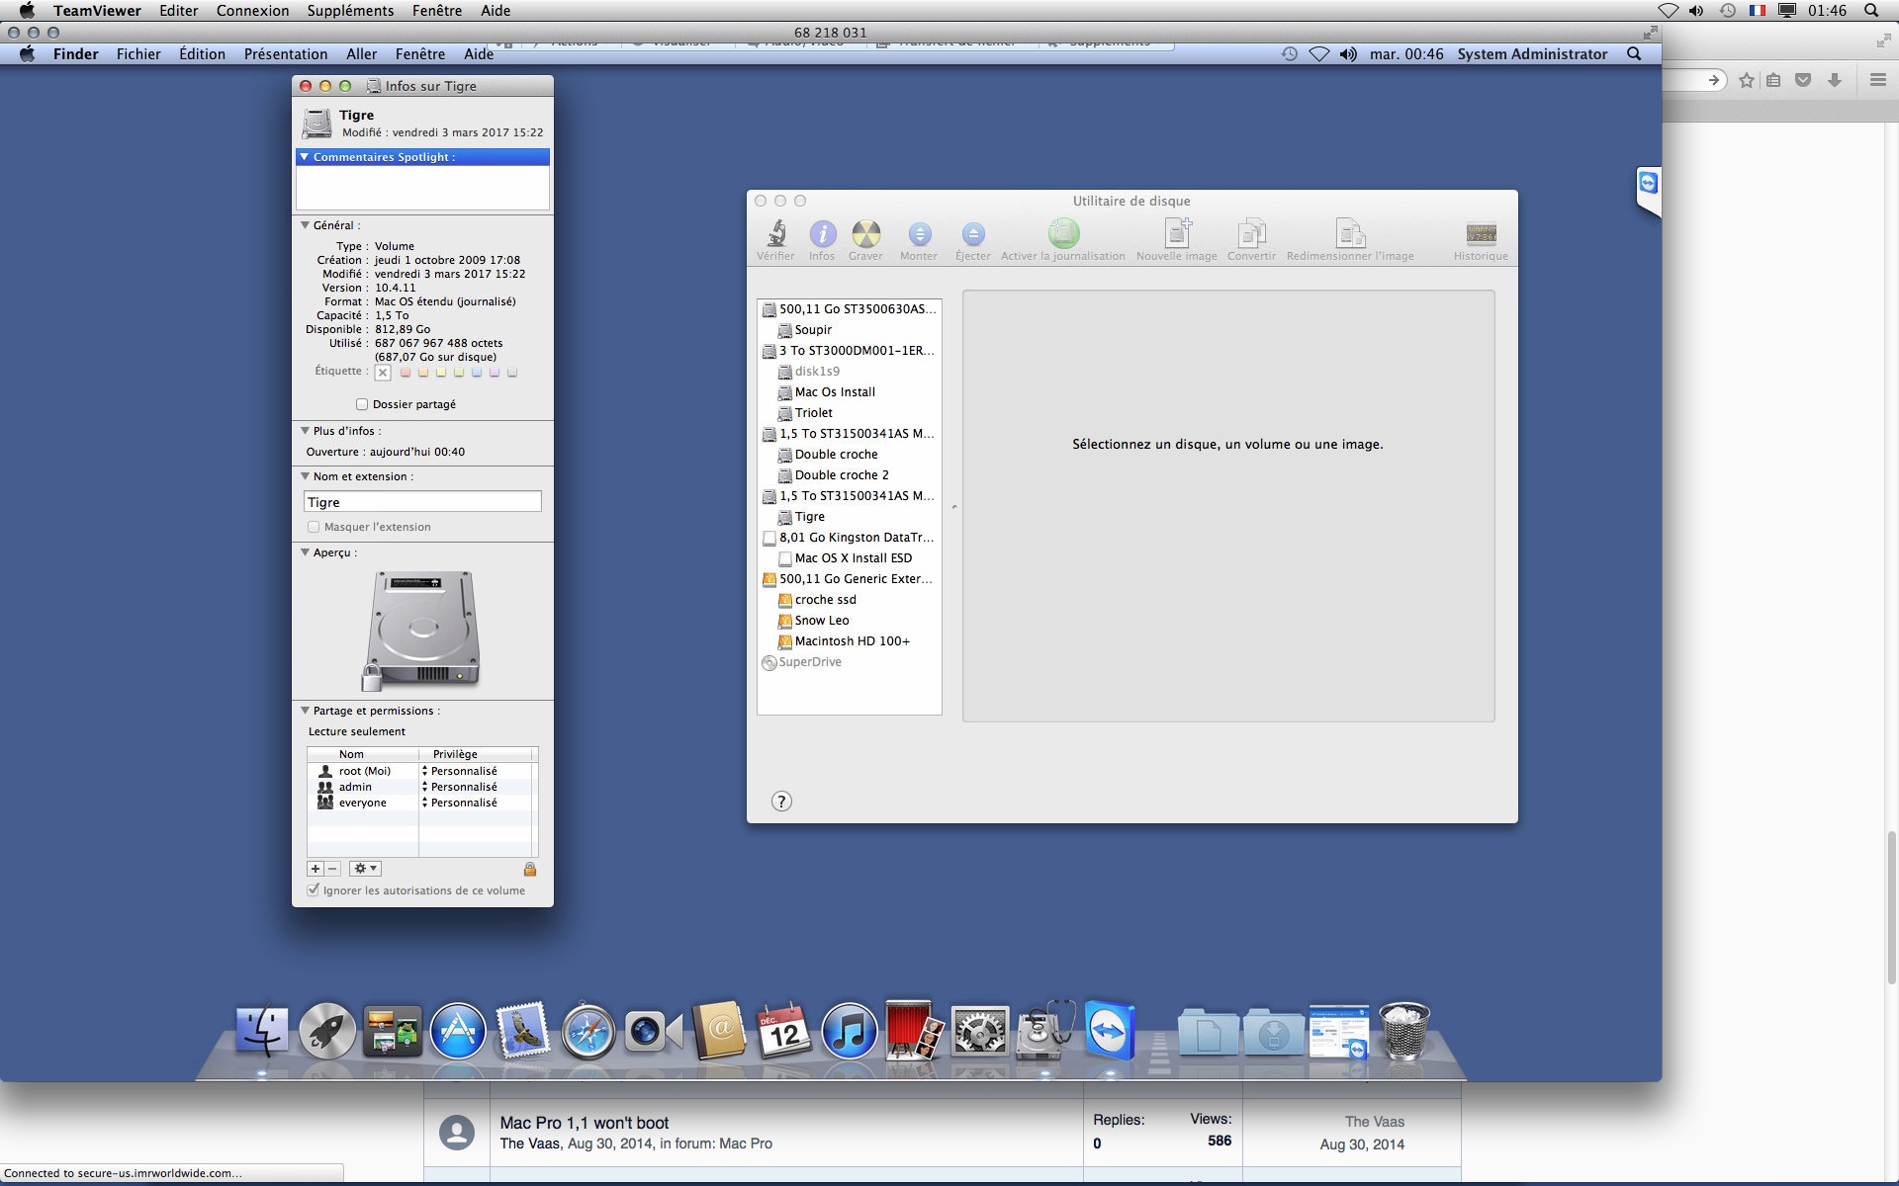
Task: Click the add user plus button in permissions
Action: click(316, 869)
